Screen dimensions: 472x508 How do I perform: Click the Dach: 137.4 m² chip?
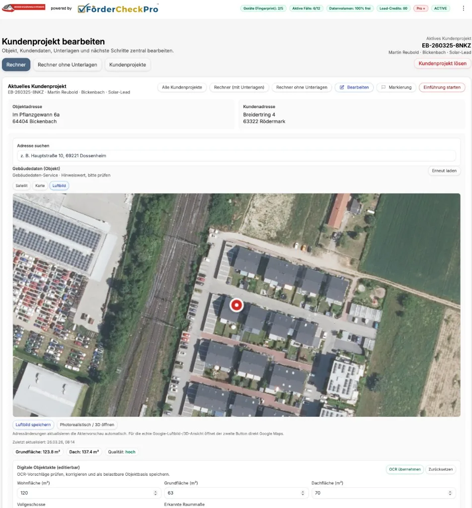(x=84, y=452)
